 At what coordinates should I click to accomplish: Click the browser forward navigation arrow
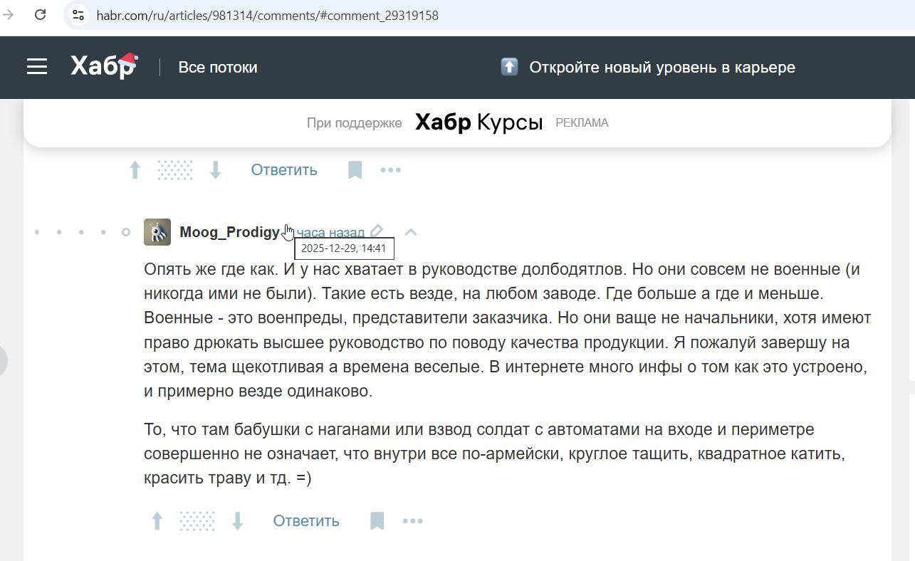[x=7, y=14]
